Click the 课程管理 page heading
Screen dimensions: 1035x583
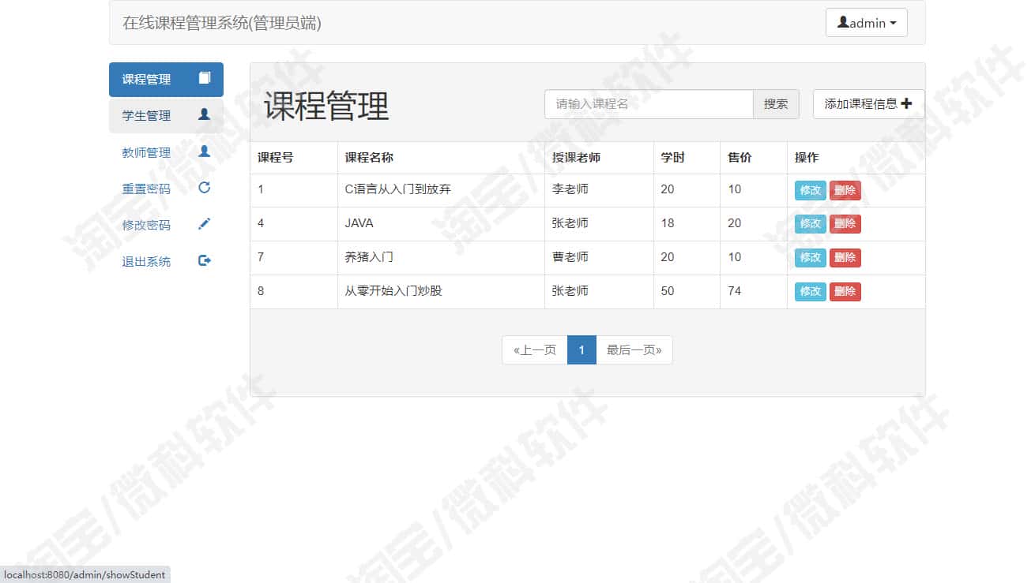[x=326, y=106]
